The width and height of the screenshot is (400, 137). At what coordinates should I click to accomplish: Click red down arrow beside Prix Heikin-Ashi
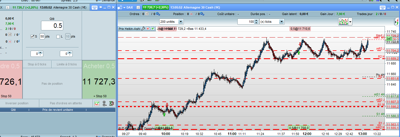pyautogui.click(x=148, y=28)
